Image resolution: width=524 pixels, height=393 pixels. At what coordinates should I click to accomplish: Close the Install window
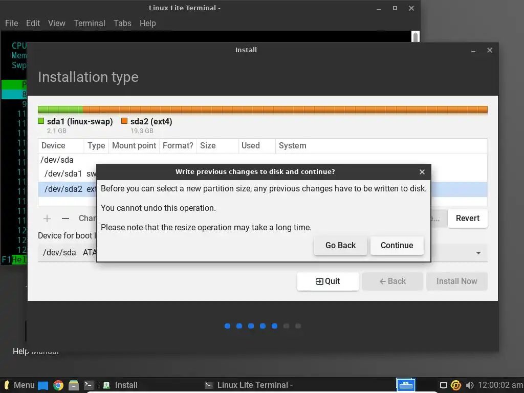pyautogui.click(x=490, y=50)
